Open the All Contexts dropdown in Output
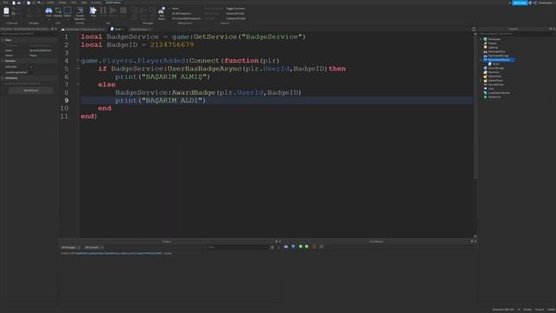 94,247
